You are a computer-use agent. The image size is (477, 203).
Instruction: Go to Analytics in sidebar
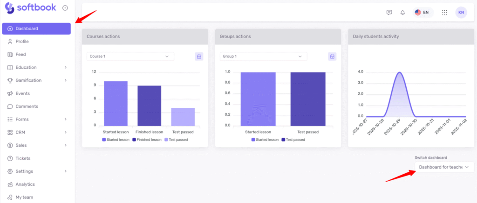coord(25,184)
